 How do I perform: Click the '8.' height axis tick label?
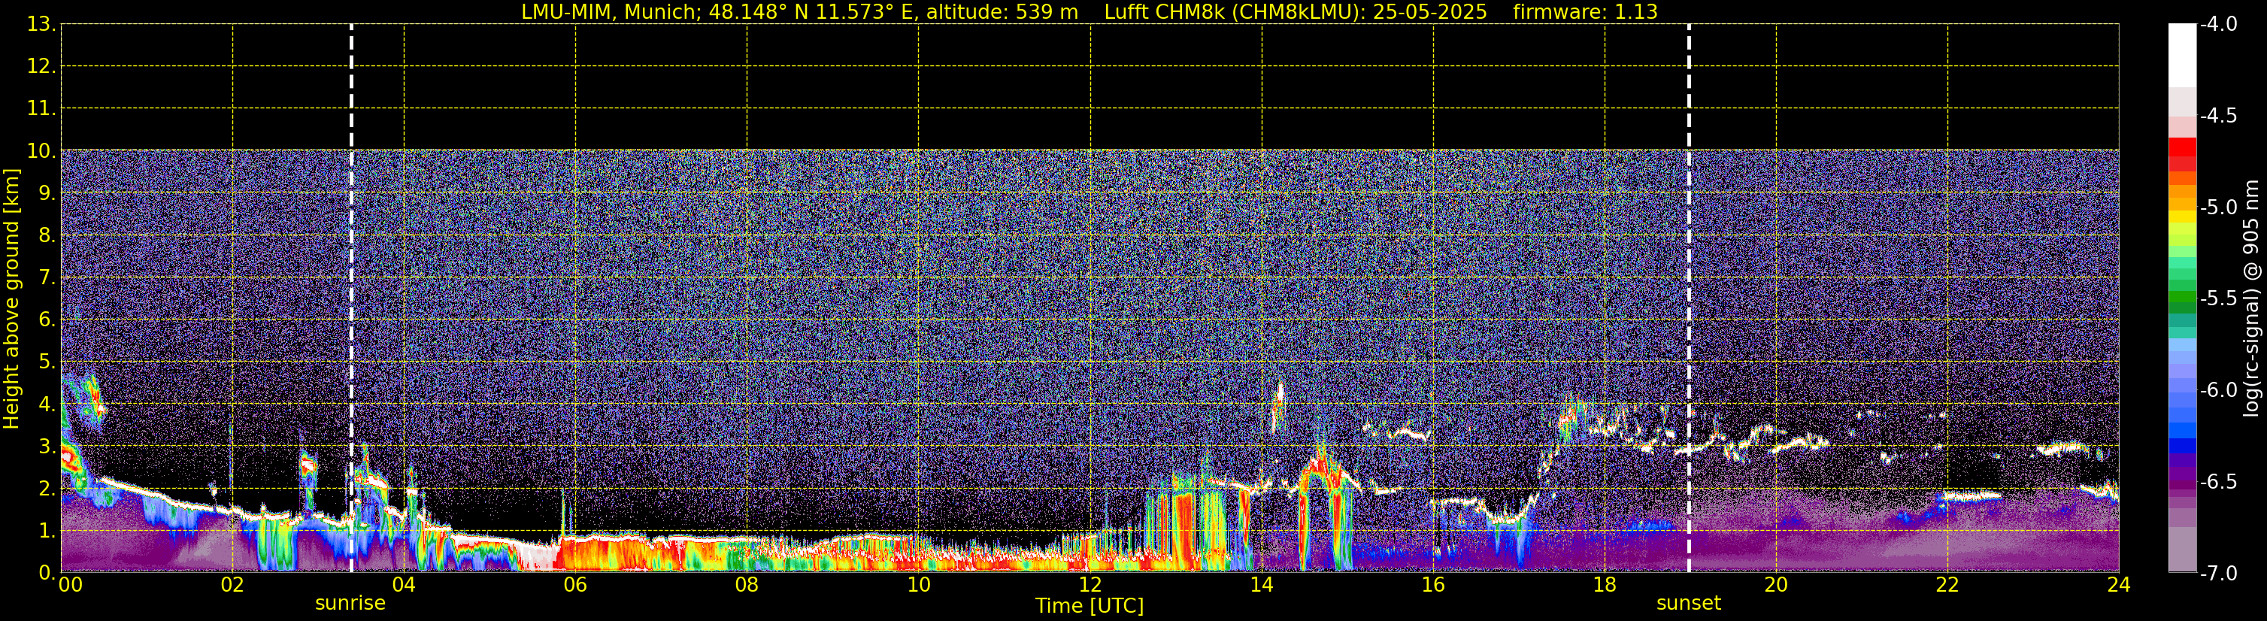pyautogui.click(x=47, y=236)
